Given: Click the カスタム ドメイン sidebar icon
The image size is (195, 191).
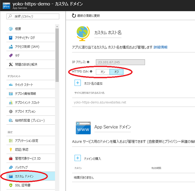Looking at the screenshot, I should click(x=11, y=176).
